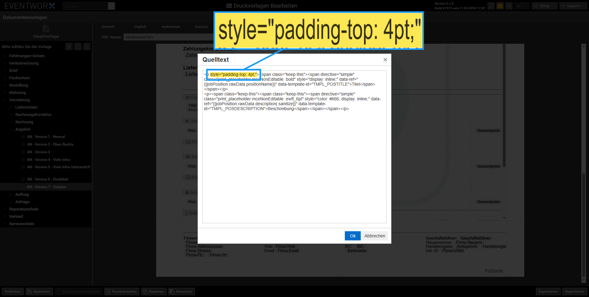Switch to the nederlands language tab

click(x=171, y=27)
